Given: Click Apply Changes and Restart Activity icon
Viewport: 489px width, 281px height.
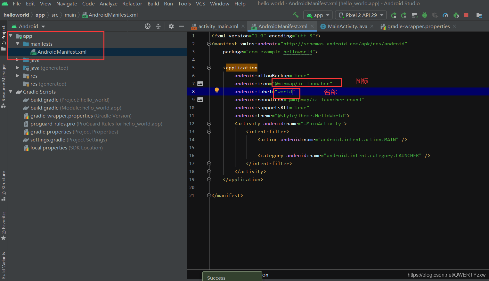Looking at the screenshot, I should (404, 15).
